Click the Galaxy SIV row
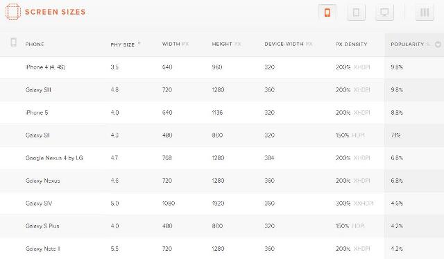Screen dimensions: 444x259 (222, 203)
